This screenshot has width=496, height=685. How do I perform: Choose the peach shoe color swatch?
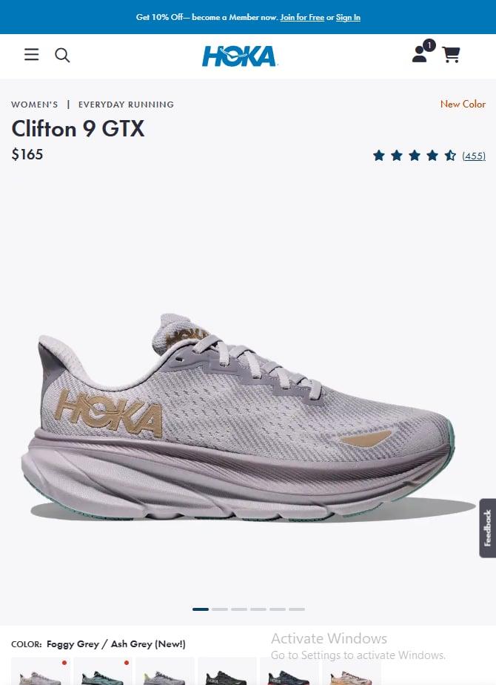(351, 671)
